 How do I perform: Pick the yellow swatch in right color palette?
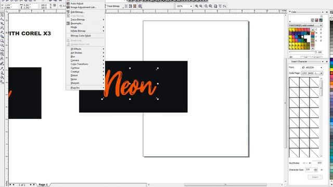331,70
